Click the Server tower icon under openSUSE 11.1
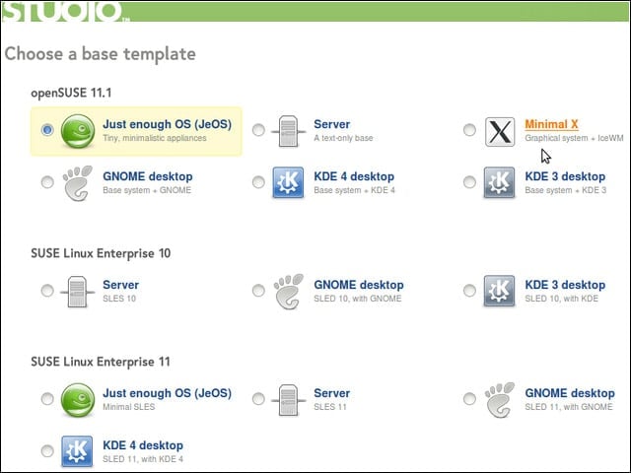The image size is (631, 473). [288, 131]
